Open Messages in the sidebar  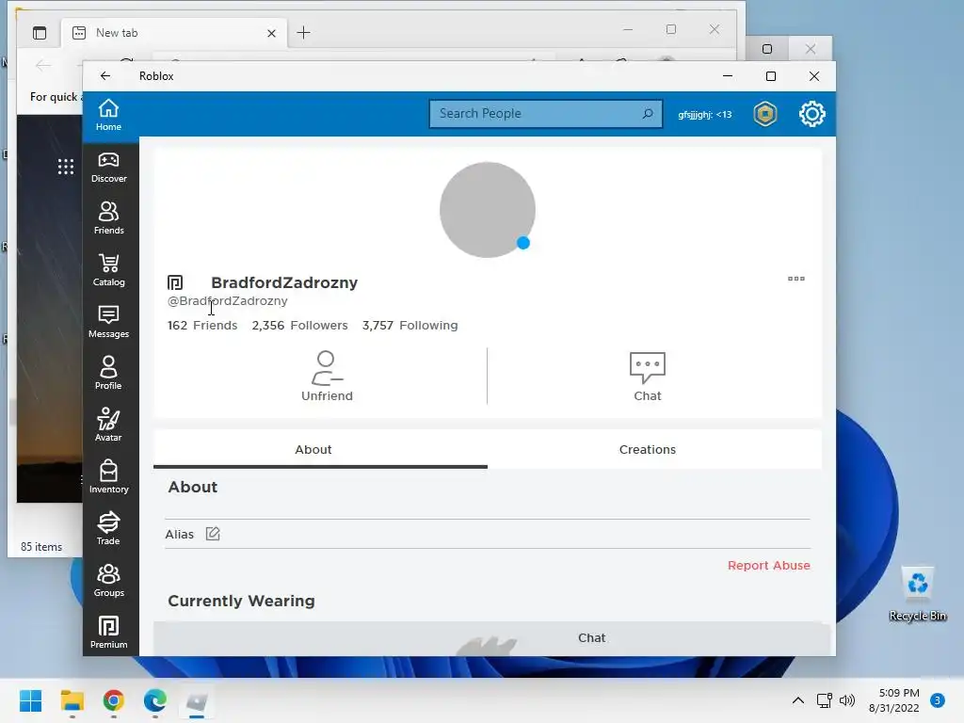pyautogui.click(x=108, y=322)
